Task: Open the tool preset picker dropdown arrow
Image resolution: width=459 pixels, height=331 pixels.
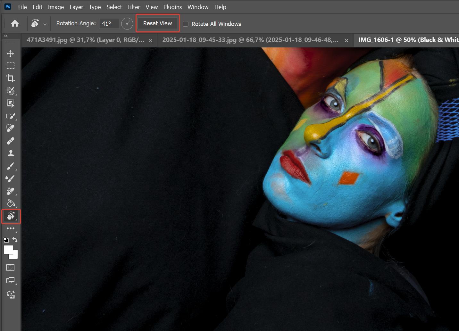Action: click(x=45, y=24)
